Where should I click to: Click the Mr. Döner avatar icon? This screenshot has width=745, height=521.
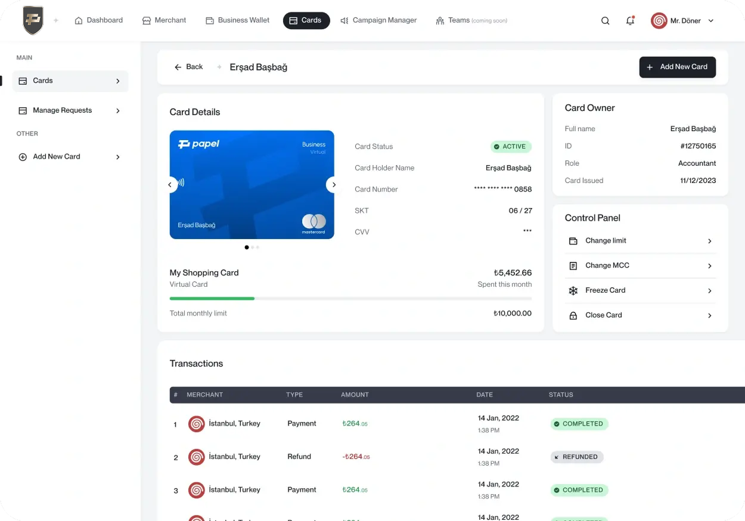tap(659, 21)
